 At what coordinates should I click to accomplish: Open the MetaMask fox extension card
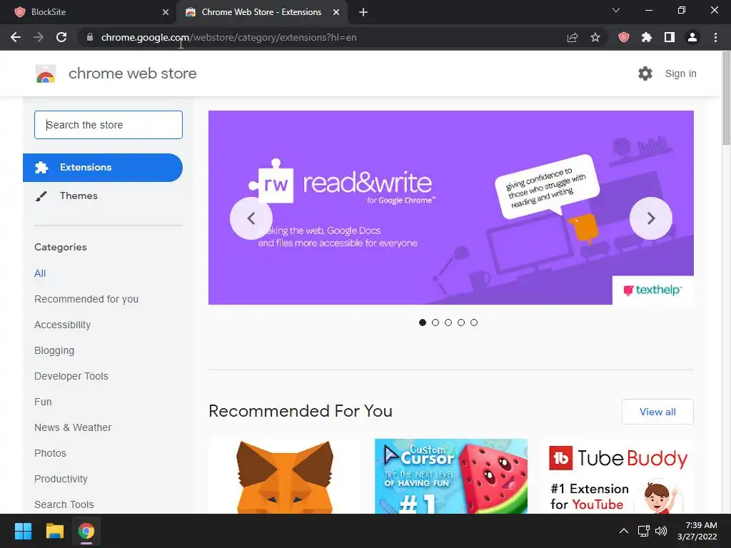coord(285,476)
